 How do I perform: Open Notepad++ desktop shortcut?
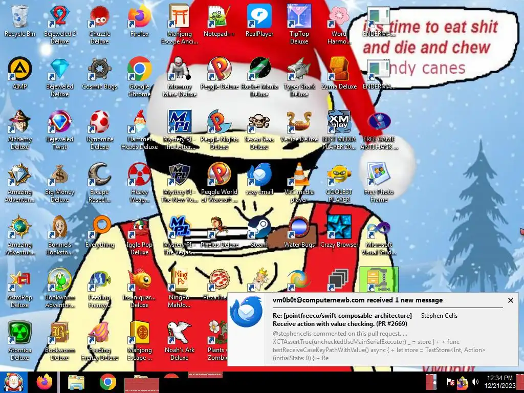(x=219, y=21)
